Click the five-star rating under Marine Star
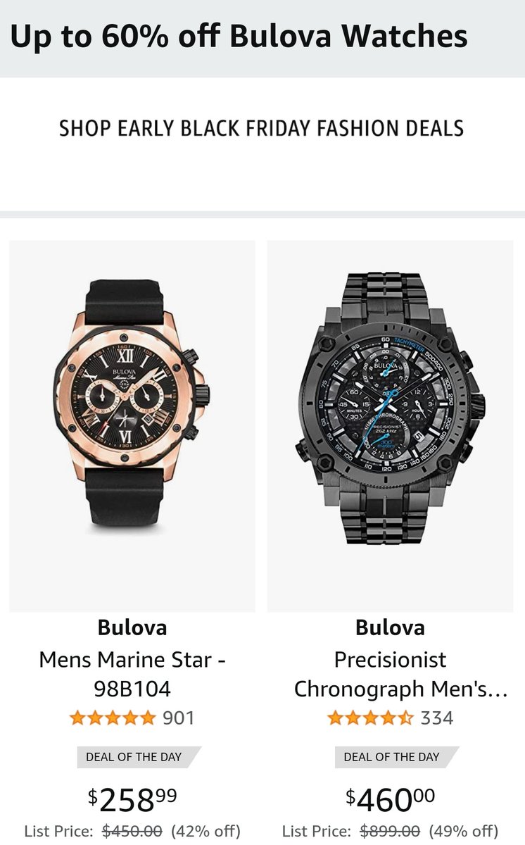This screenshot has width=525, height=845. 113,718
